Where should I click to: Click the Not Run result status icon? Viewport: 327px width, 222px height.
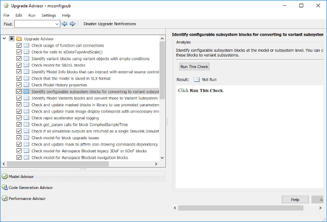click(x=196, y=80)
